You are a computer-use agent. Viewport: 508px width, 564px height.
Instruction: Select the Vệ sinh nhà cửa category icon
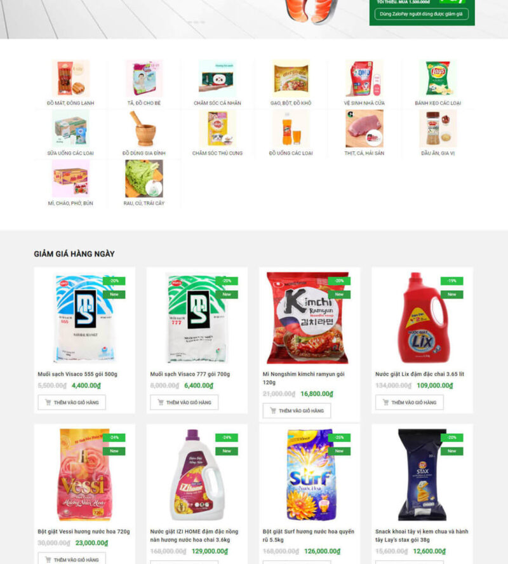pyautogui.click(x=364, y=78)
